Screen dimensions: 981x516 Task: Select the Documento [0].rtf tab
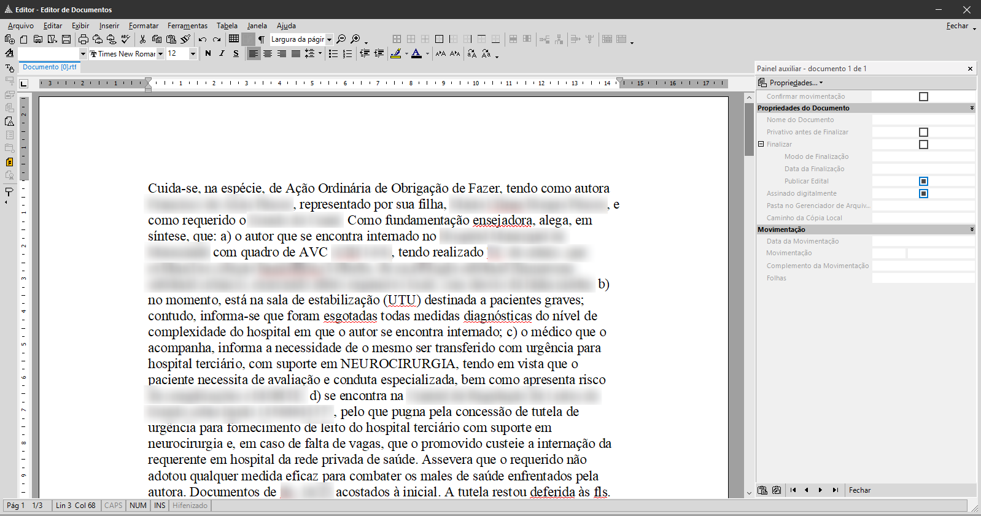tap(50, 67)
